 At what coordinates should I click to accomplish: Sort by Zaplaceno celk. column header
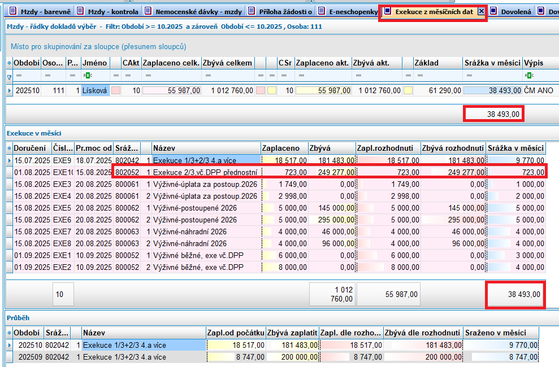(171, 63)
